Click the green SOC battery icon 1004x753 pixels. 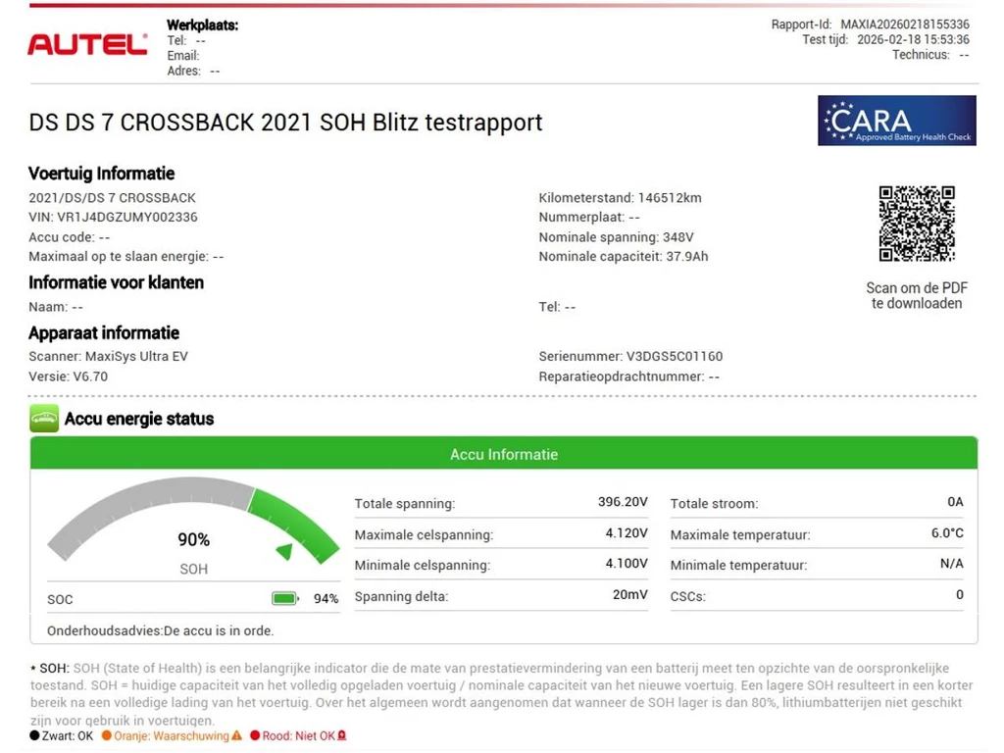pos(284,598)
